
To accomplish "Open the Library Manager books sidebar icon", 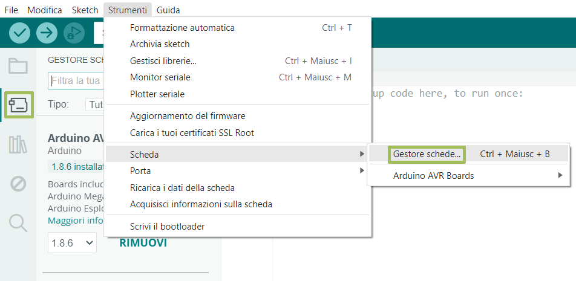I will [x=18, y=144].
